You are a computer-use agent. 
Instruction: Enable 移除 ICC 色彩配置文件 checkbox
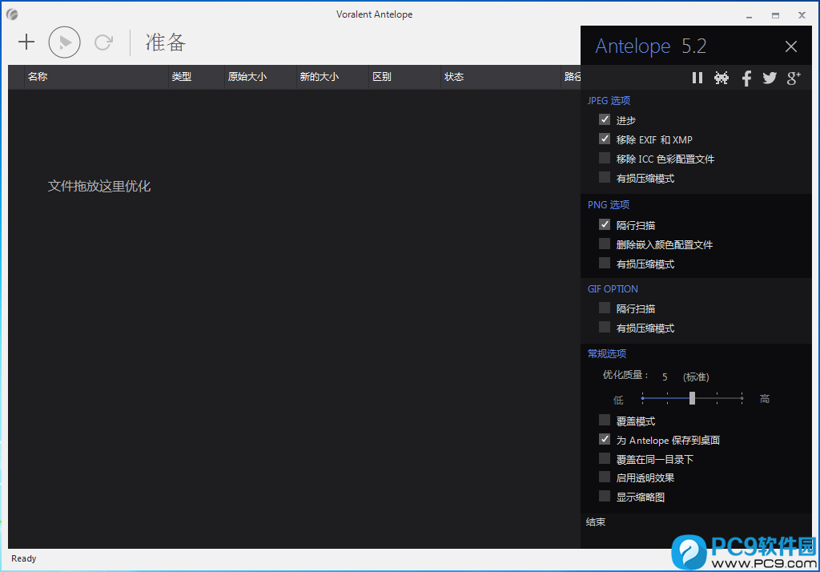pyautogui.click(x=605, y=159)
